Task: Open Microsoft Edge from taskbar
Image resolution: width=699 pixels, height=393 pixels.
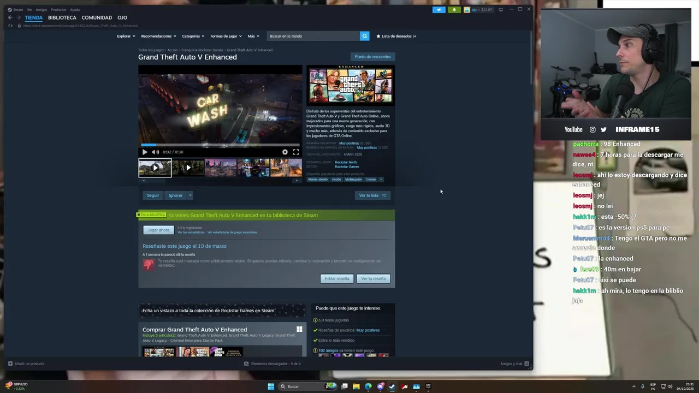Action: point(368,386)
